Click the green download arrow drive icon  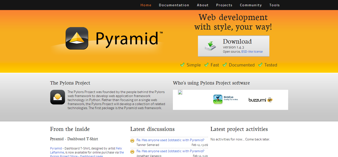pyautogui.click(x=210, y=46)
